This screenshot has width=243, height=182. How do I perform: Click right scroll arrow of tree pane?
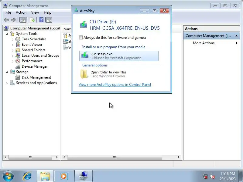point(57,157)
